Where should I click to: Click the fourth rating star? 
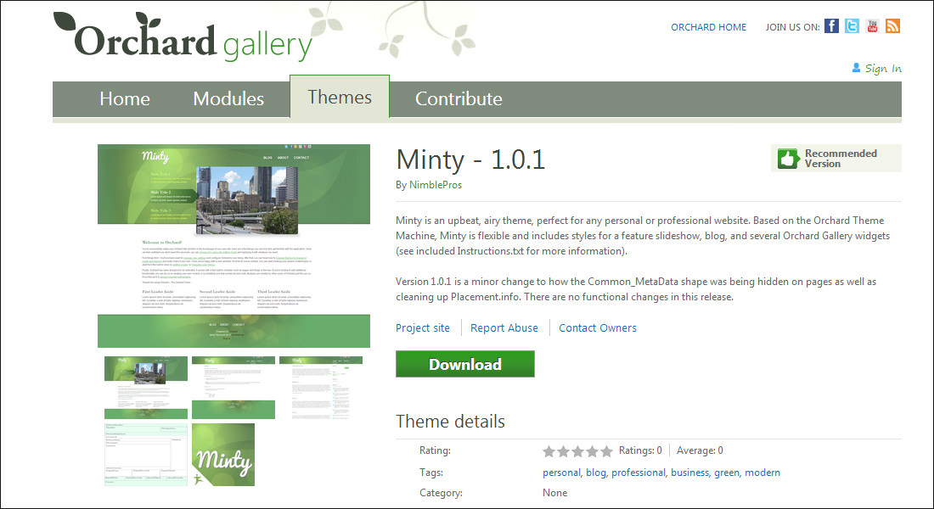[592, 451]
